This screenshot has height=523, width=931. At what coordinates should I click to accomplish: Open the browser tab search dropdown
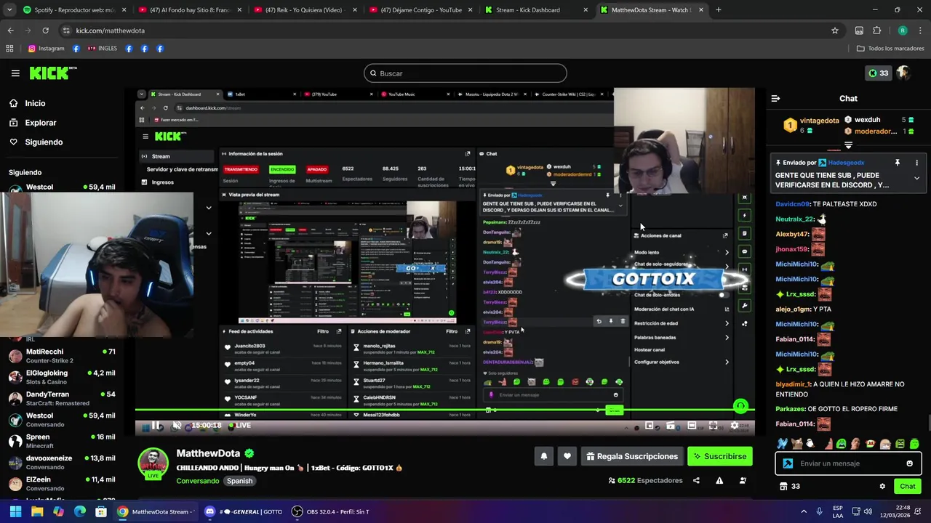click(x=8, y=10)
